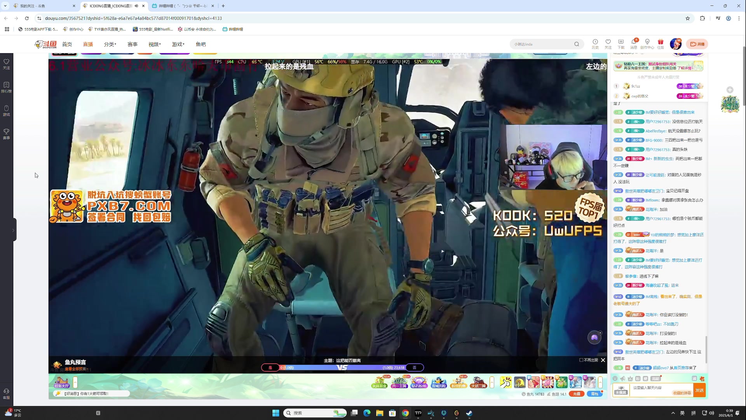Image resolution: width=746 pixels, height=420 pixels.
Task: Open left sidebar 游戏 icon
Action: coord(6,110)
